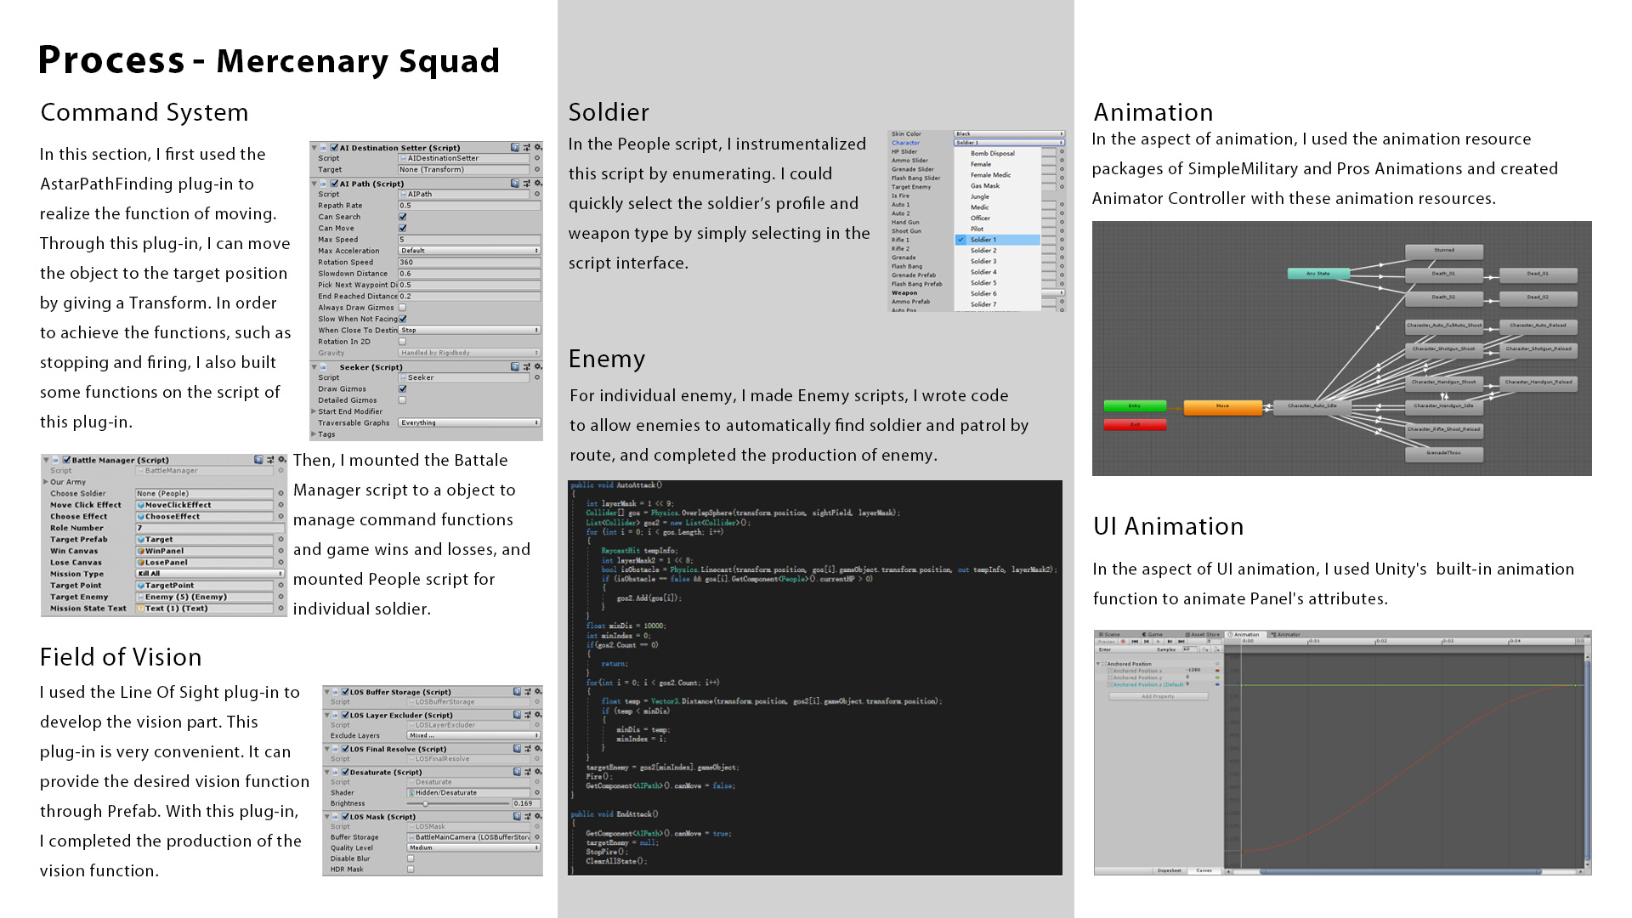Enable Rotation In 2D checkbox
Screen dimensions: 1632x918
[402, 342]
